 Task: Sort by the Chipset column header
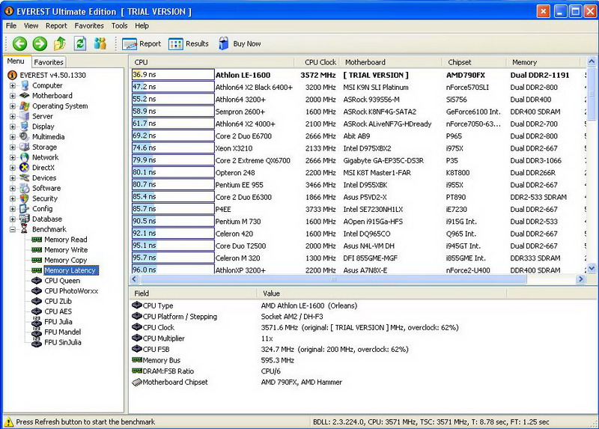pyautogui.click(x=475, y=62)
